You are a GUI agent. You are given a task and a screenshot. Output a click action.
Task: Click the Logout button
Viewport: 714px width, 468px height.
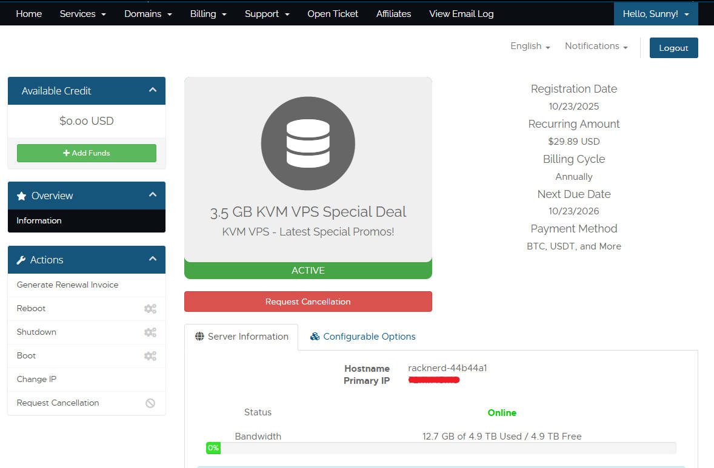pos(673,48)
